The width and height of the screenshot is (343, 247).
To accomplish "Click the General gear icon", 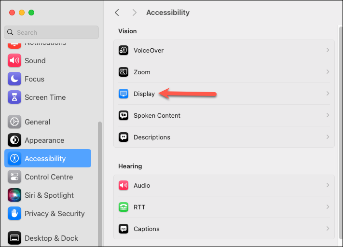I will pyautogui.click(x=14, y=122).
